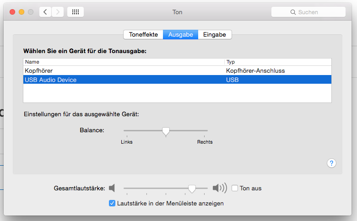The image size is (357, 221).
Task: Click the Gesamtlautstärke slider knob
Action: tap(192, 188)
